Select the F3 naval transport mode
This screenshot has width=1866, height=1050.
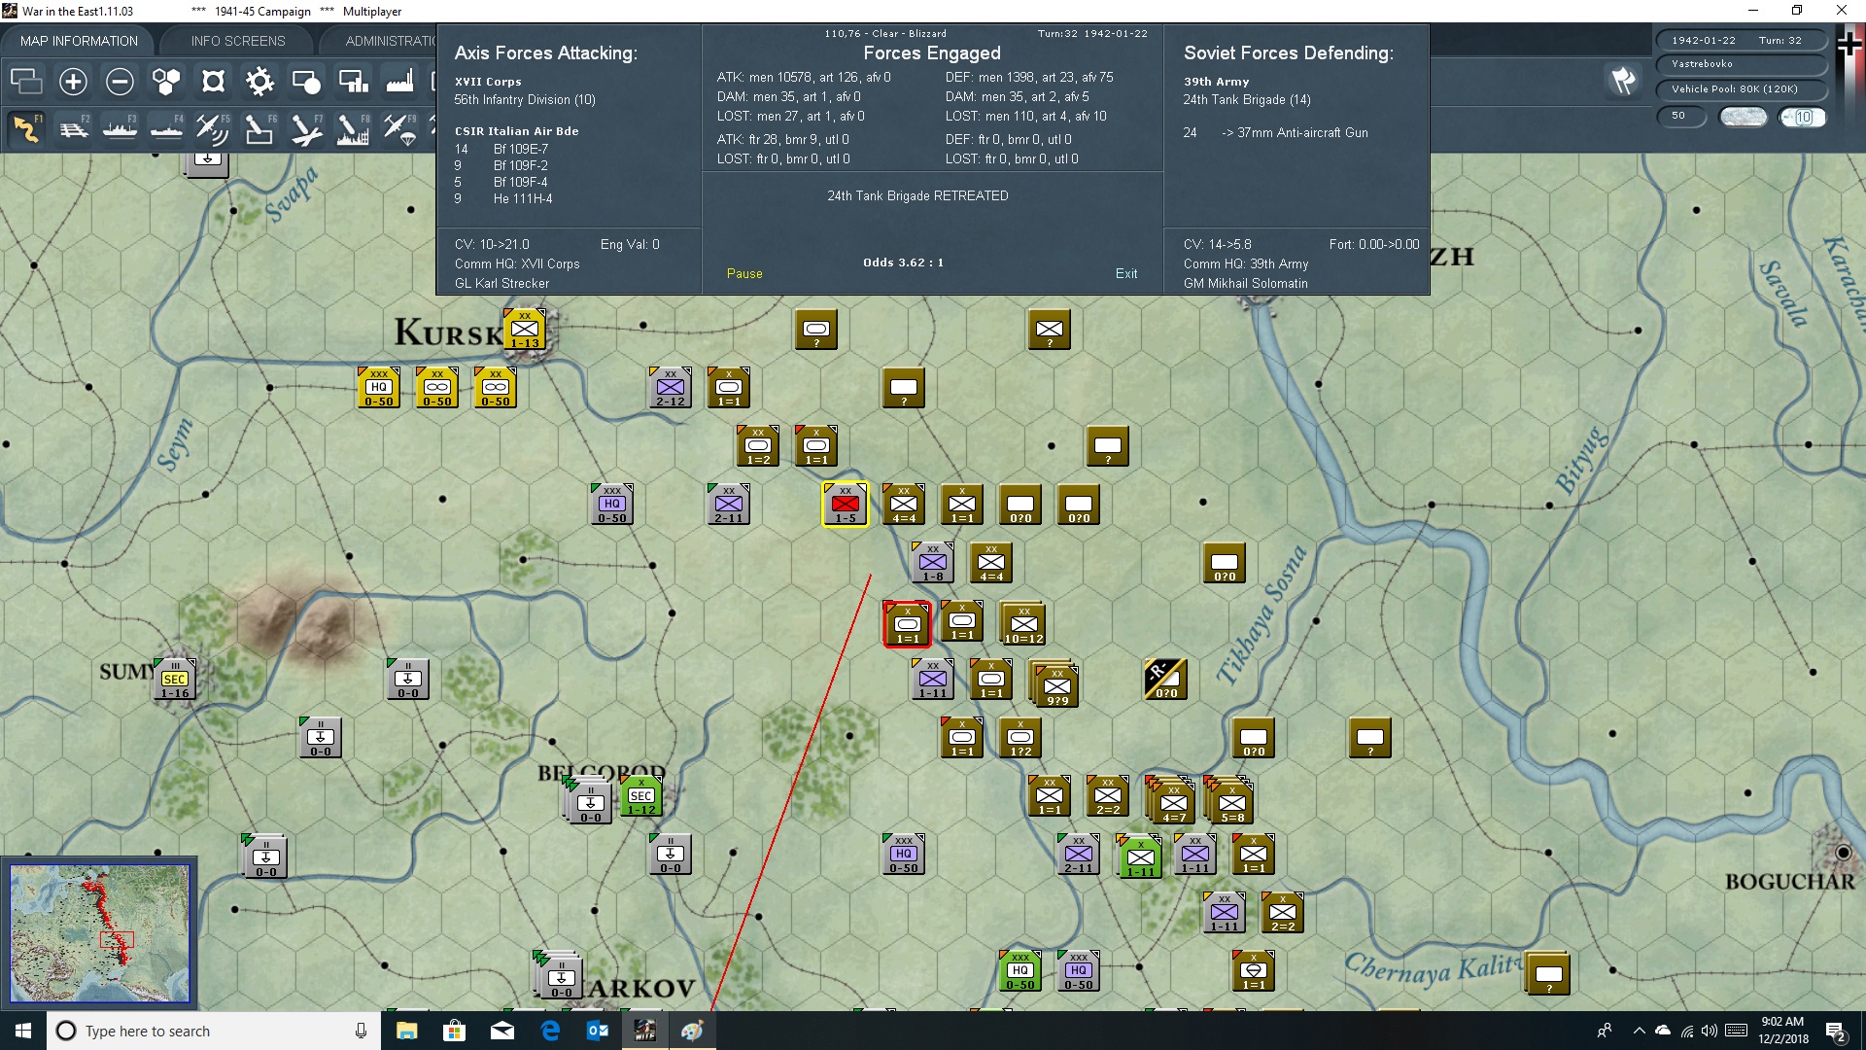click(120, 128)
